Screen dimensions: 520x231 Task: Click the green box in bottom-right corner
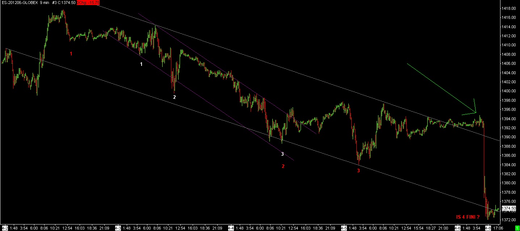[x=517, y=228]
